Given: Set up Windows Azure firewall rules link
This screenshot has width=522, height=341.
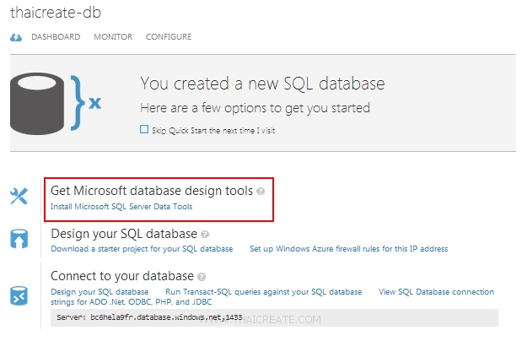Looking at the screenshot, I should 348,249.
